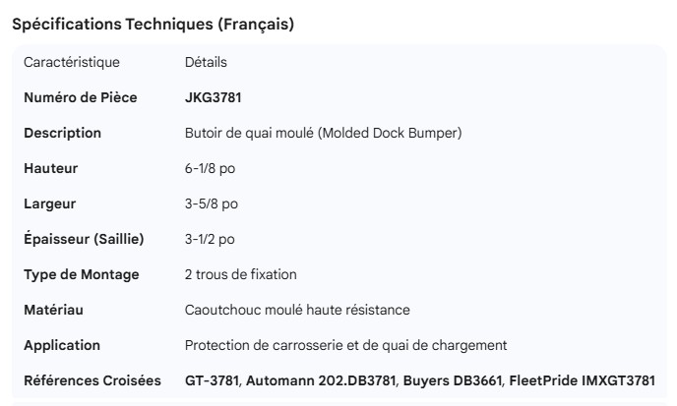Screen dimensions: 677x406
Task: Select the Caoutchouc moulé haute résistance text
Action: (x=297, y=310)
